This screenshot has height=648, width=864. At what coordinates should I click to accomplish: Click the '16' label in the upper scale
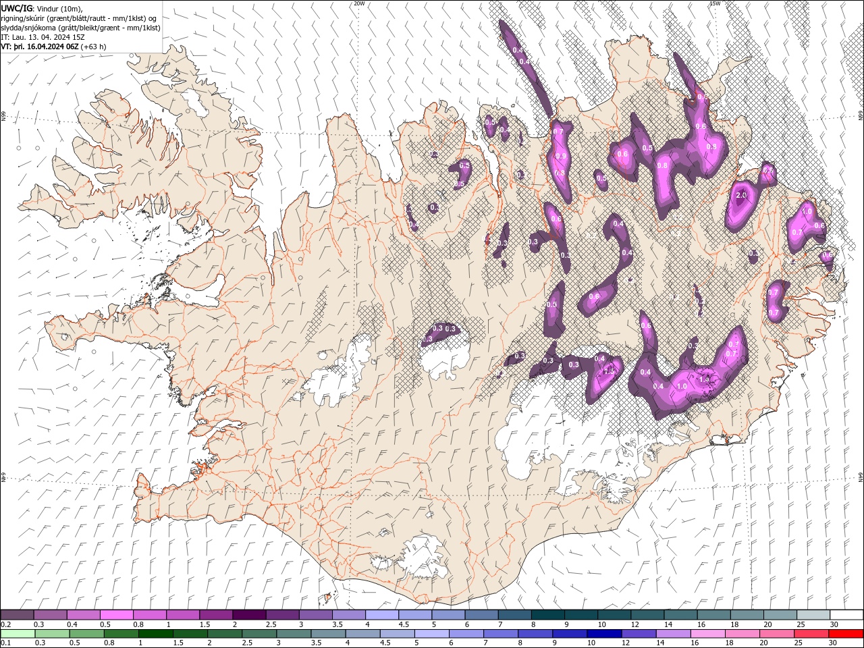701,624
